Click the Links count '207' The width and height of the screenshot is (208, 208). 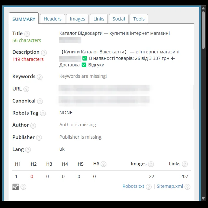tap(184, 176)
